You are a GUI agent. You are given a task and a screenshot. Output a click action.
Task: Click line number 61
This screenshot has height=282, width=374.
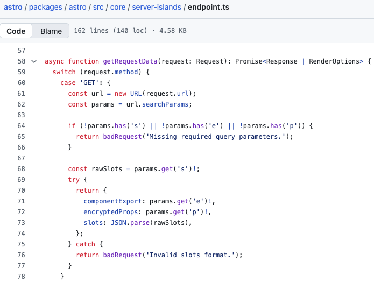pyautogui.click(x=22, y=94)
